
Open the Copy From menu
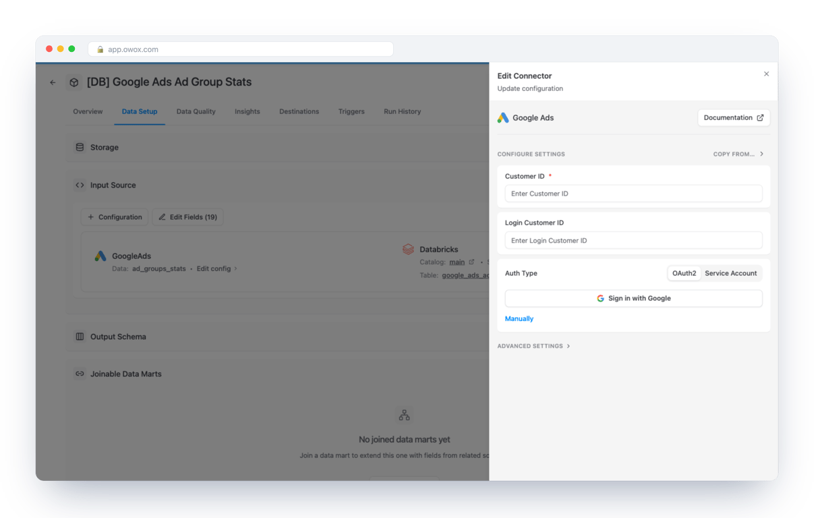pyautogui.click(x=738, y=154)
